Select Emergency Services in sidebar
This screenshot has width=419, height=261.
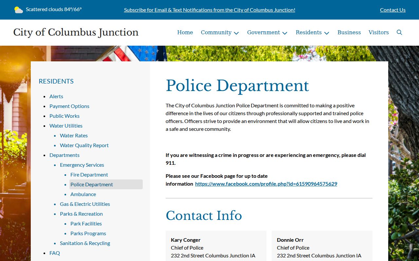click(x=82, y=165)
